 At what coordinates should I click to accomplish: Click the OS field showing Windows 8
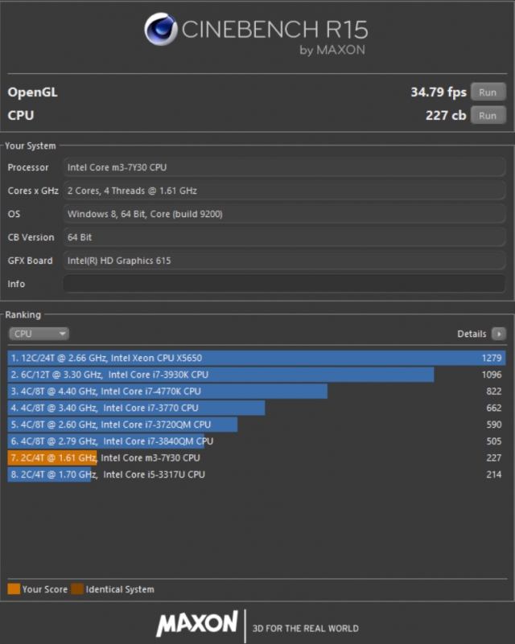coord(284,214)
